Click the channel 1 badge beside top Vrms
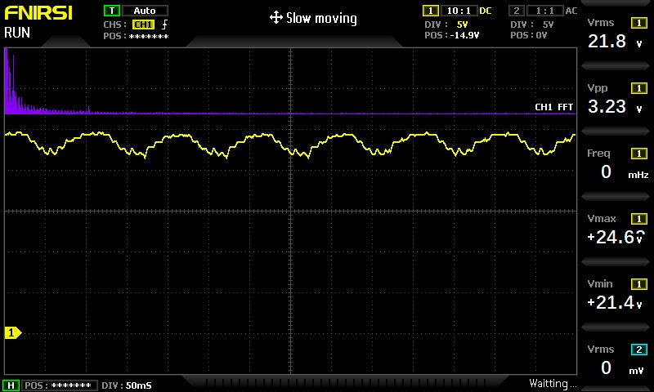This screenshot has height=392, width=654. pos(639,23)
